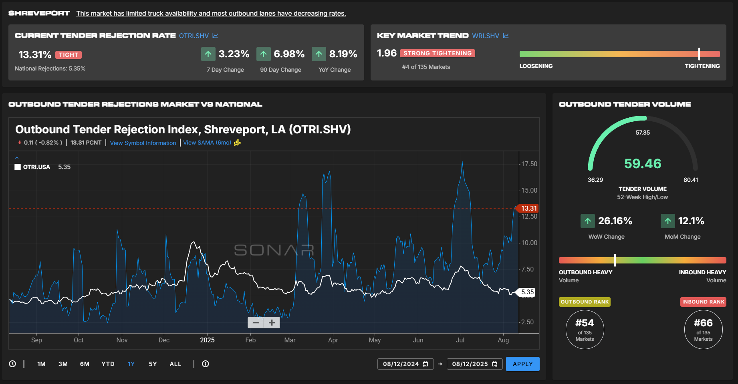Image resolution: width=738 pixels, height=384 pixels.
Task: Click the 57.35 gauge marker value
Action: 643,133
